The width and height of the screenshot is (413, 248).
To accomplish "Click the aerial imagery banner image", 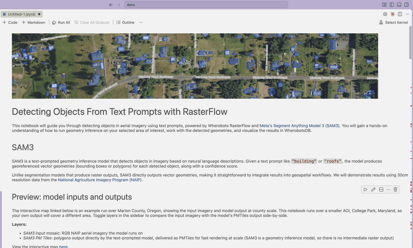I will pyautogui.click(x=195, y=66).
